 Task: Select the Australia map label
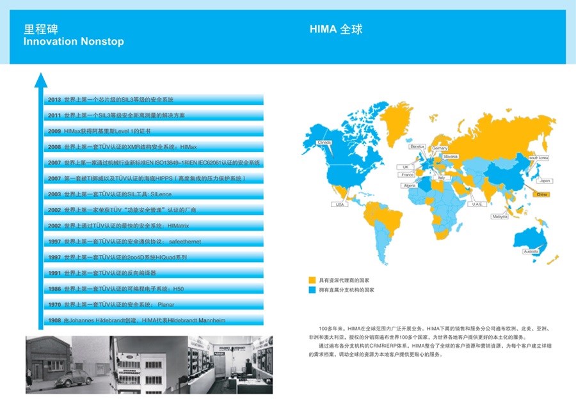(x=531, y=252)
